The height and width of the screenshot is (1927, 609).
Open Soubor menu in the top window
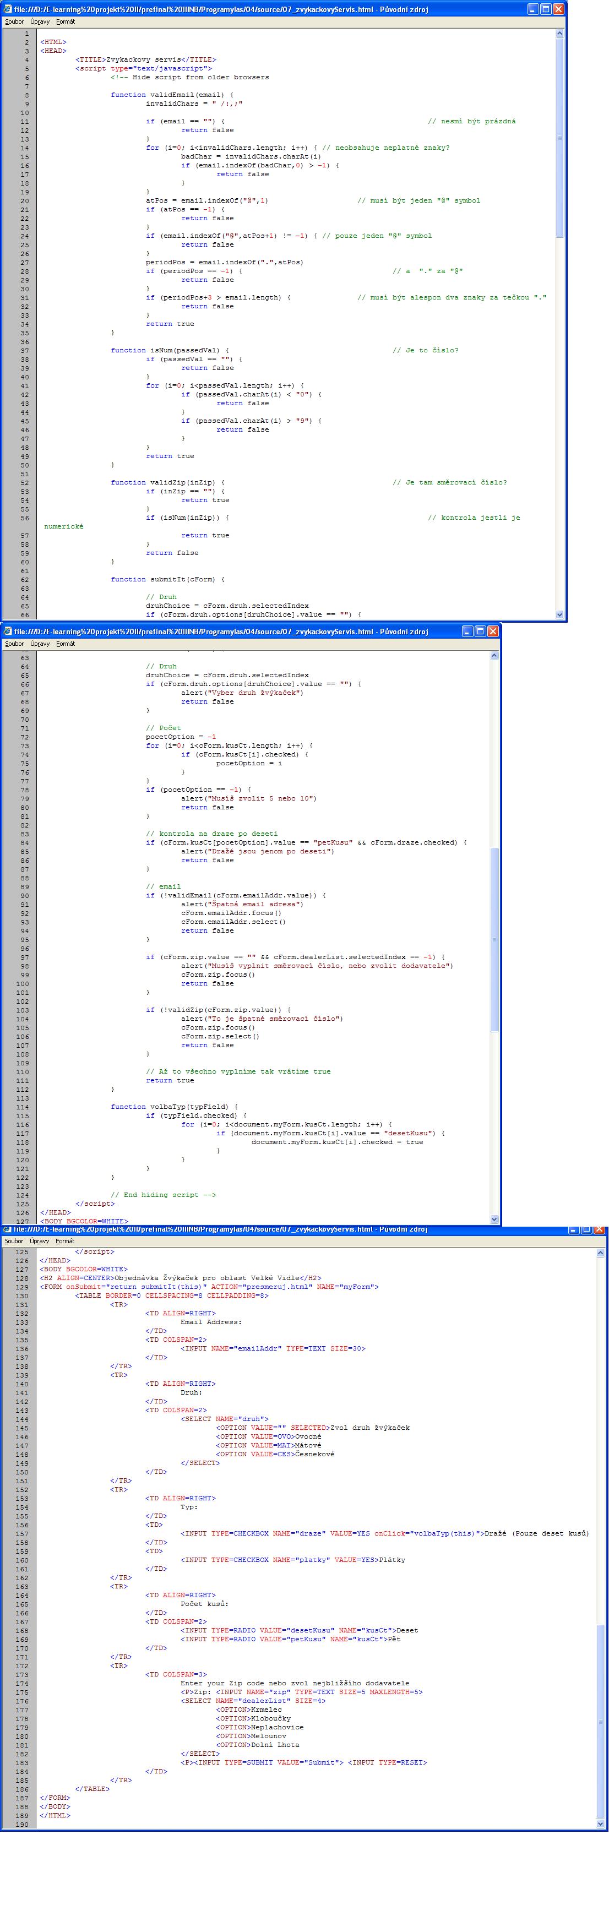pyautogui.click(x=14, y=21)
